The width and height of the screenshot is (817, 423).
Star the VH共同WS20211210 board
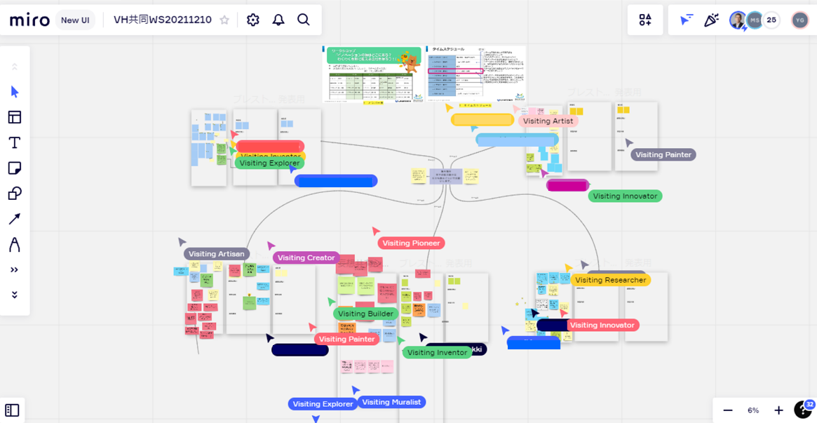point(224,20)
